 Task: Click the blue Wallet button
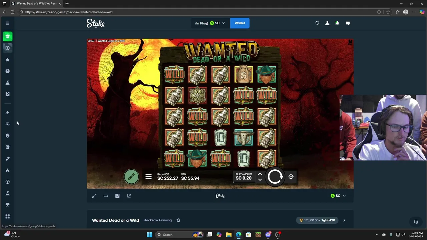click(240, 23)
